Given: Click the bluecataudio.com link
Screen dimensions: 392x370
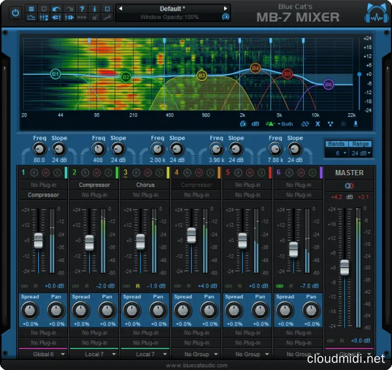Looking at the screenshot, I should (x=196, y=365).
